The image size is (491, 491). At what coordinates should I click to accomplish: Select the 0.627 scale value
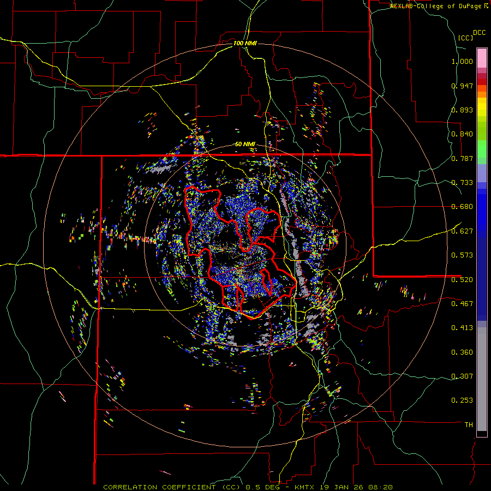tap(462, 231)
